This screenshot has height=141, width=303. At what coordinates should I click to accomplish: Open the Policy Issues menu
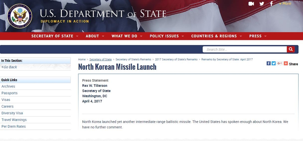point(167,36)
